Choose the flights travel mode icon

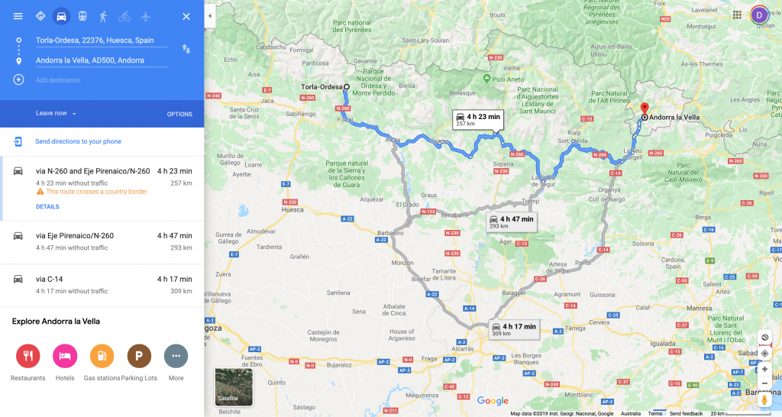(x=146, y=17)
